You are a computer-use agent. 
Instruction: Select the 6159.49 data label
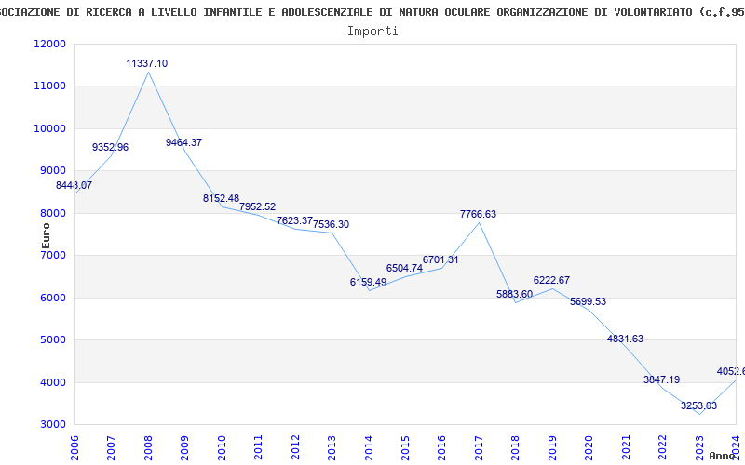(368, 283)
